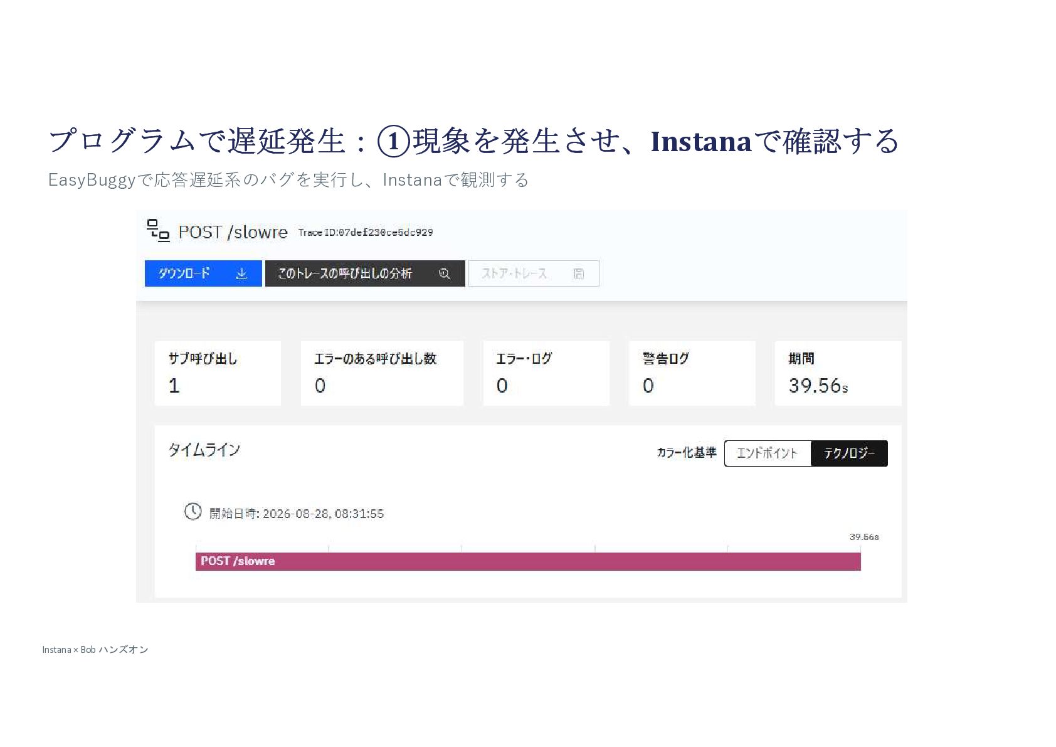Click the エラー・ログ count card
1056x747 pixels.
pos(546,373)
